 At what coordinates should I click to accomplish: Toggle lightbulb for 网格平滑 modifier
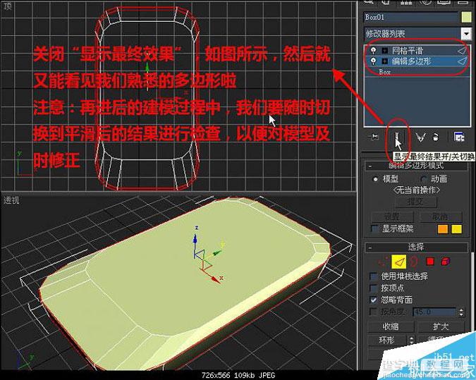373,50
